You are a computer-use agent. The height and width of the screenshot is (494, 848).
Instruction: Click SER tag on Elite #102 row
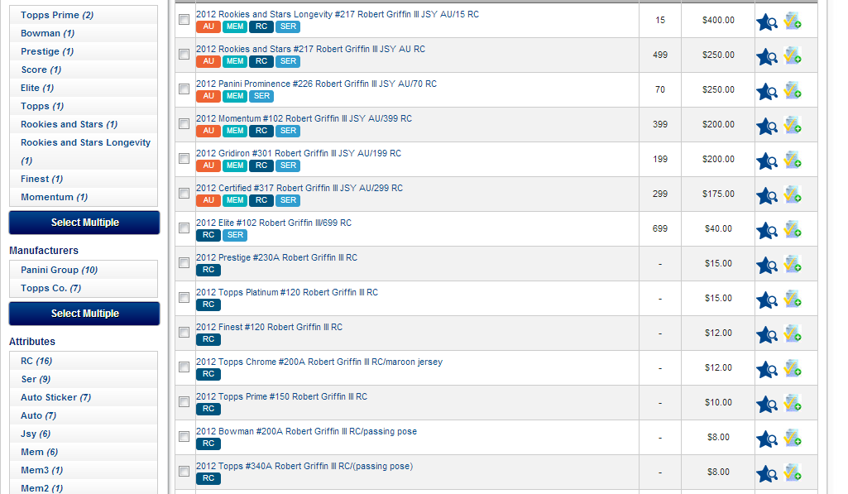(x=235, y=235)
